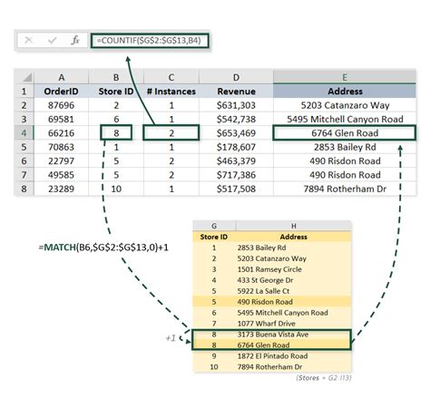The width and height of the screenshot is (430, 398).
Task: Select address cell 5203 Catanzaro Way in column E
Action: pyautogui.click(x=345, y=105)
